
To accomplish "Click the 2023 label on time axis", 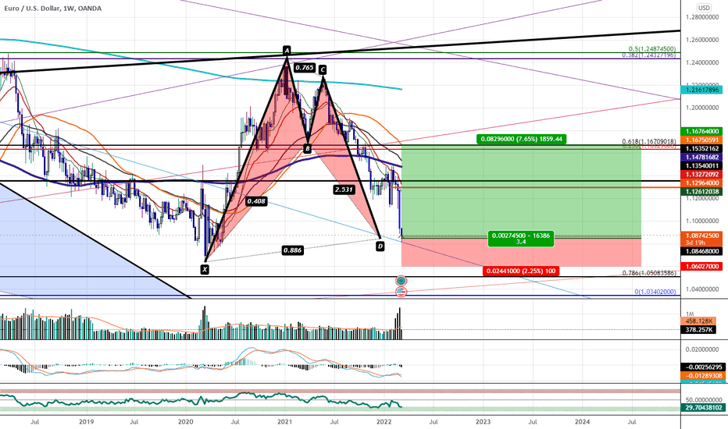I will [x=483, y=421].
